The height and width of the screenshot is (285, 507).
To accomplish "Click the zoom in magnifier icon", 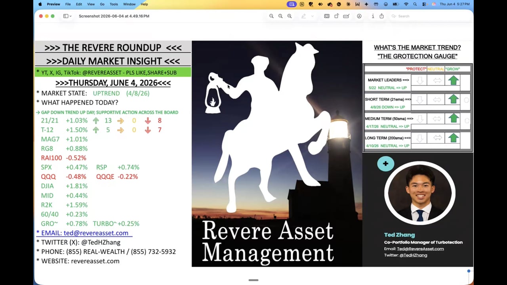I will [x=290, y=16].
